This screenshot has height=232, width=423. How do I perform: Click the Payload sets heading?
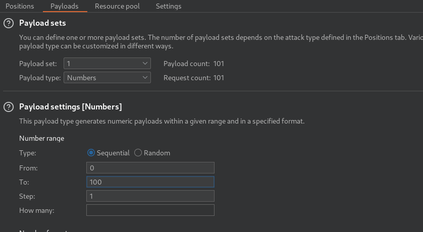42,23
